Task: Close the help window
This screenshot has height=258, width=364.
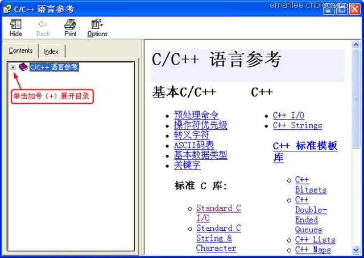Action: point(355,10)
